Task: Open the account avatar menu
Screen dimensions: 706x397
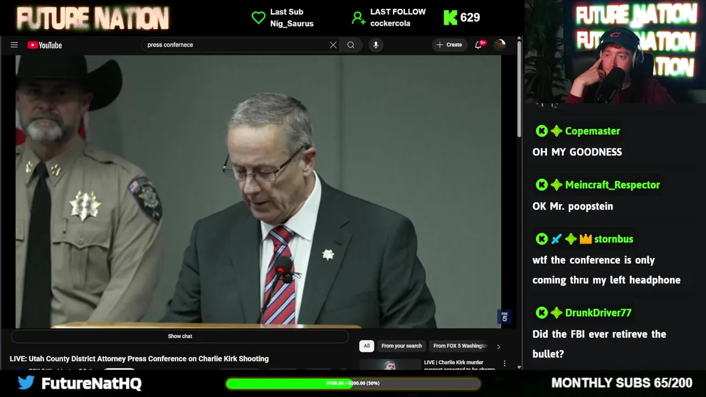Action: click(x=500, y=45)
